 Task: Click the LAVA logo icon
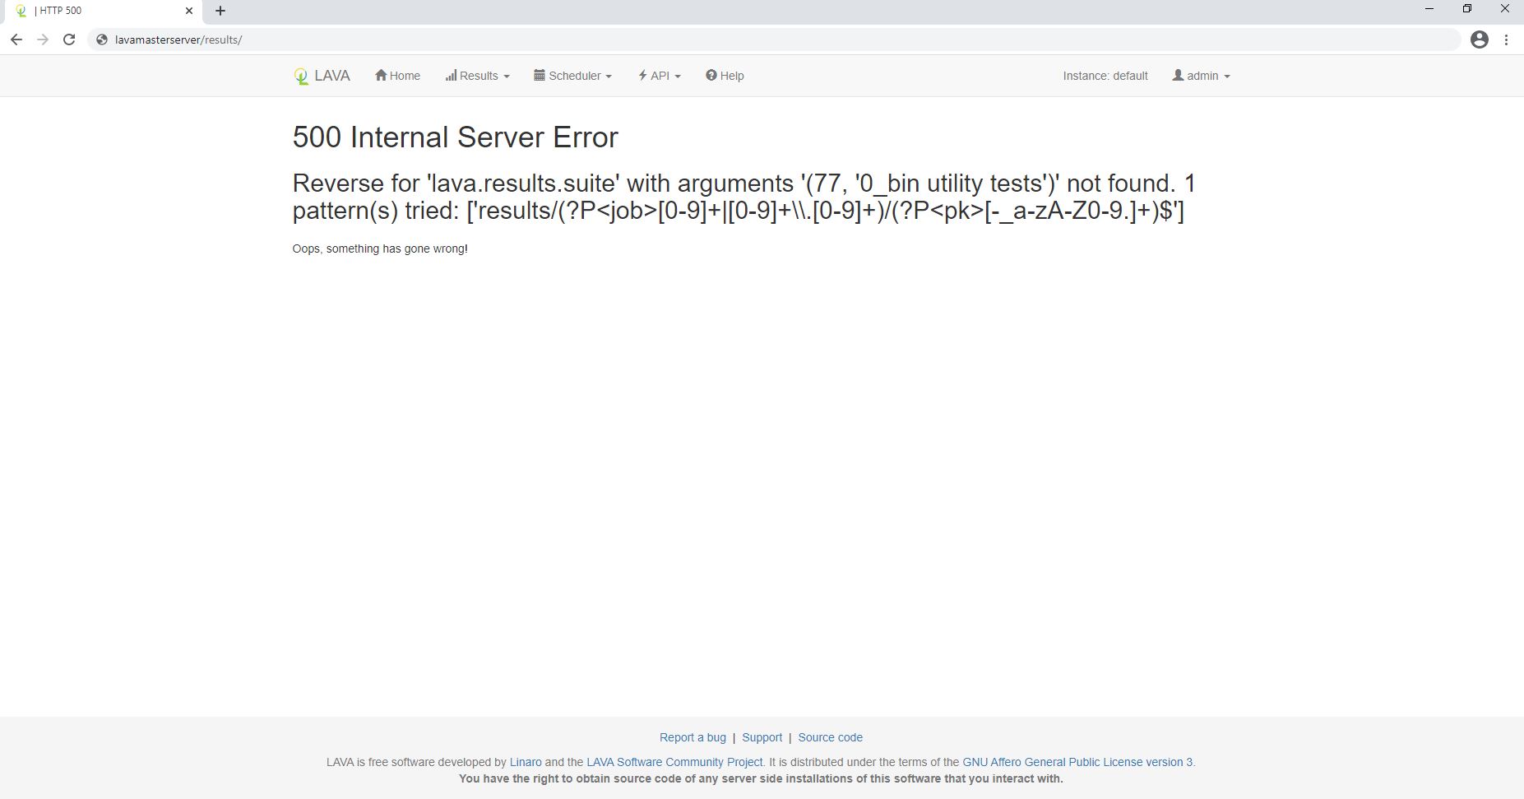click(x=301, y=77)
